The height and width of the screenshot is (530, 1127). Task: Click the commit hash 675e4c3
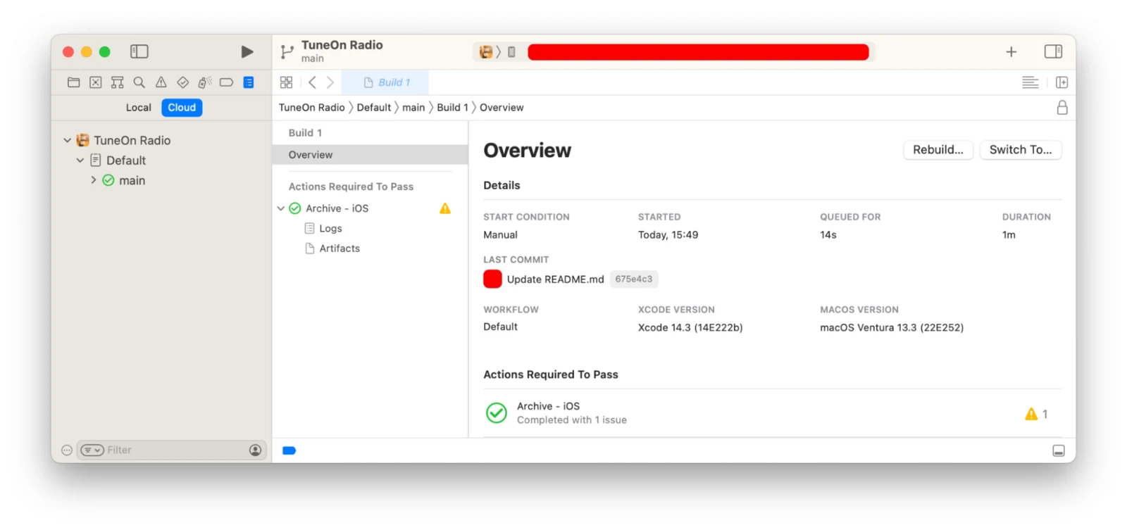[634, 279]
